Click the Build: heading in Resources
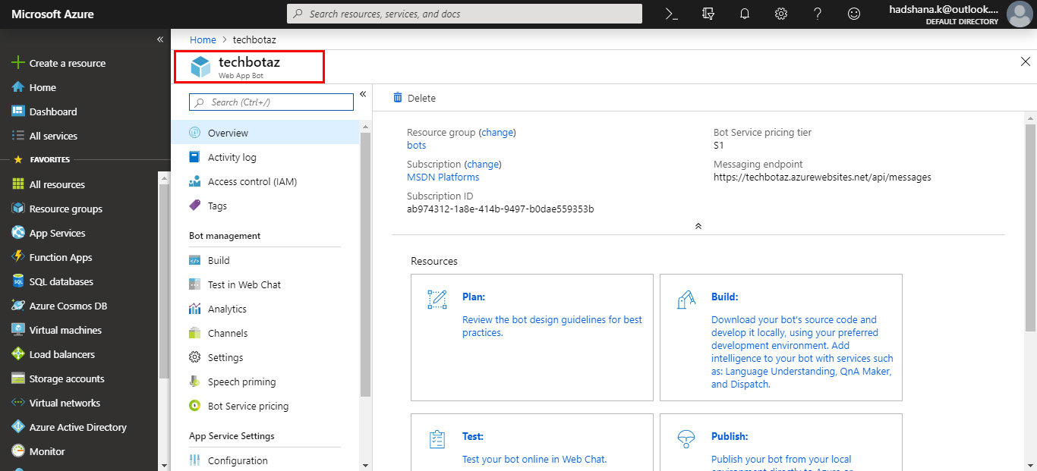The width and height of the screenshot is (1037, 471). 724,297
